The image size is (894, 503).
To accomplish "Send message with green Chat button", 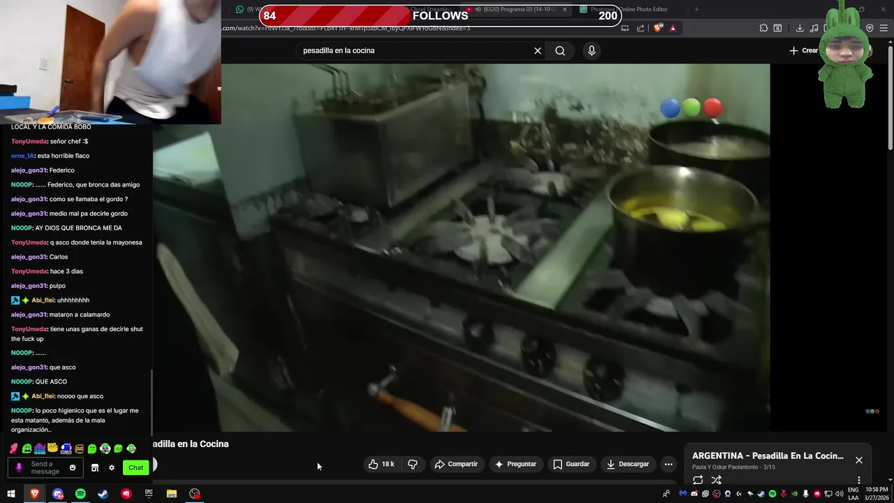I will (136, 467).
